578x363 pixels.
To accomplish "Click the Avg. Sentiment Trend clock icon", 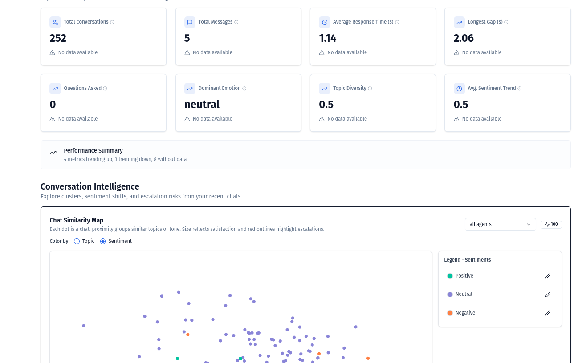I will tap(459, 88).
